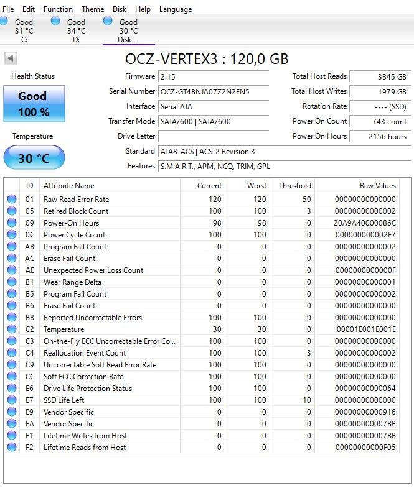
Task: Click the Worst column header
Action: click(248, 186)
